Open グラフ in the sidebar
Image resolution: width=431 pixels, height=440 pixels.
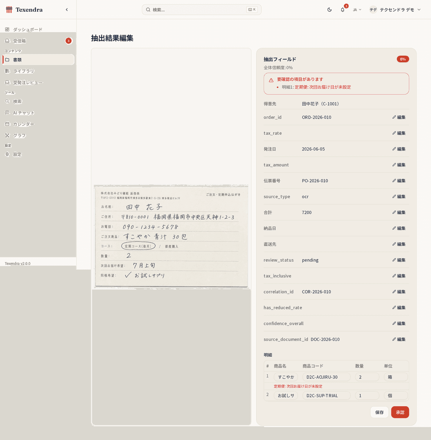pos(38,135)
